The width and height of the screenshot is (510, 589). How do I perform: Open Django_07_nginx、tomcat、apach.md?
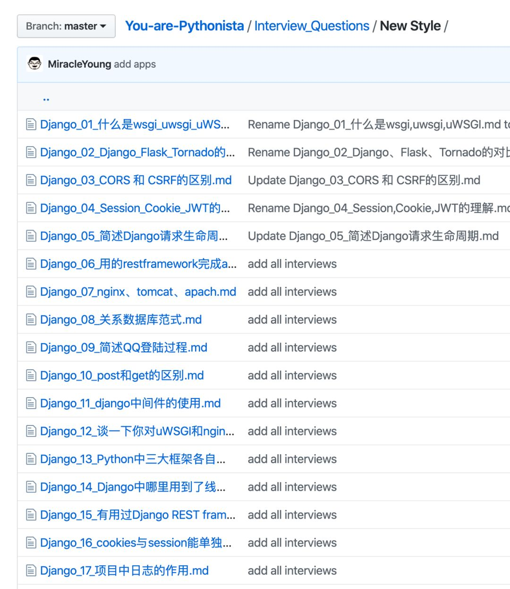tap(138, 292)
